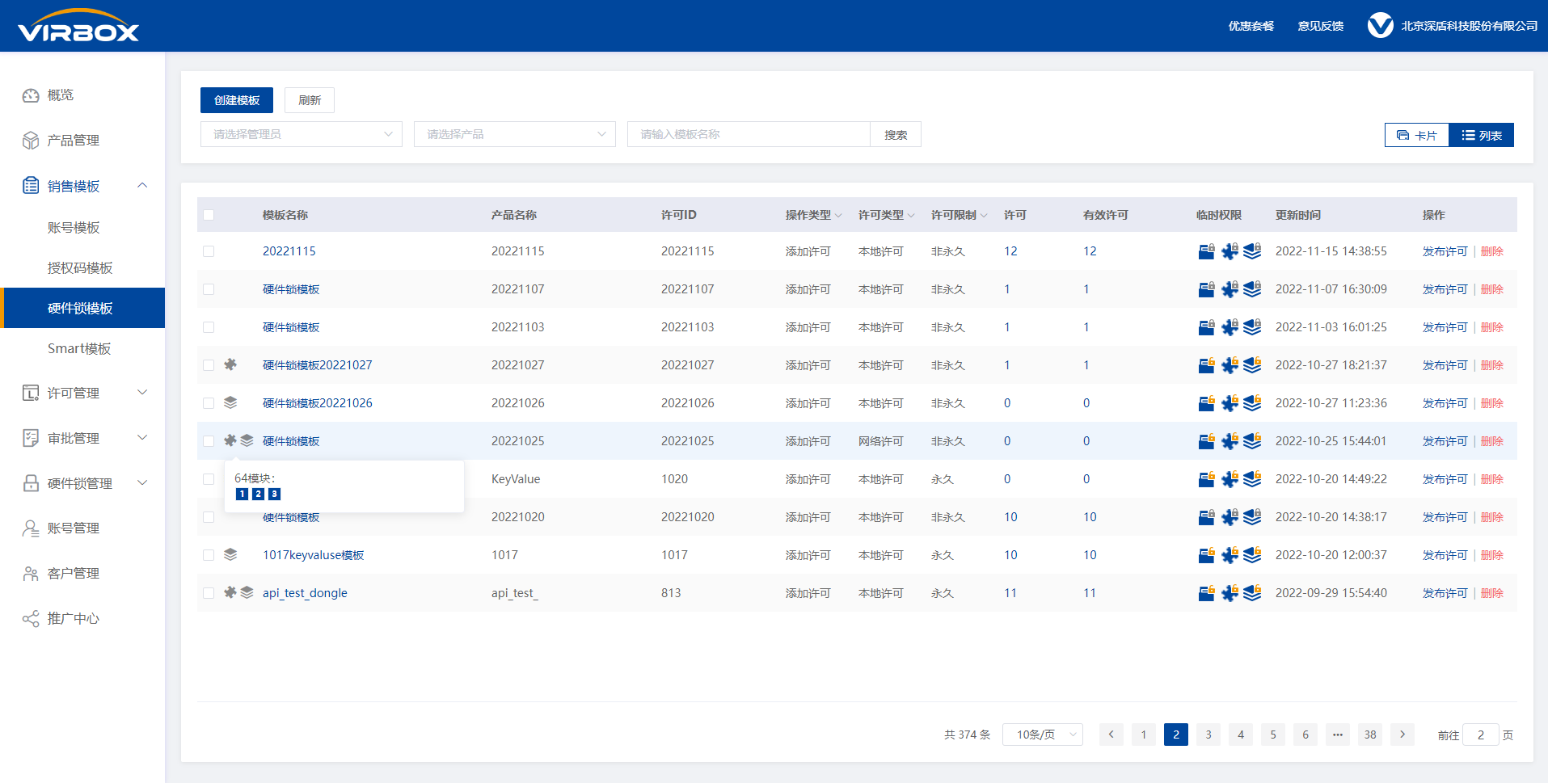Click the gear module icon in row 20221025

230,440
